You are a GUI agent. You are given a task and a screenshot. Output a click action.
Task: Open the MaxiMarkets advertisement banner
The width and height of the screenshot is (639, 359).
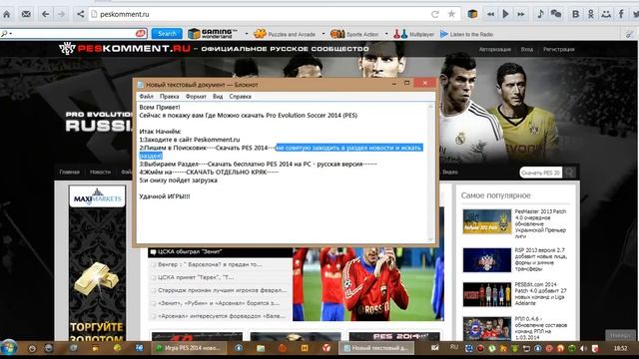97,262
